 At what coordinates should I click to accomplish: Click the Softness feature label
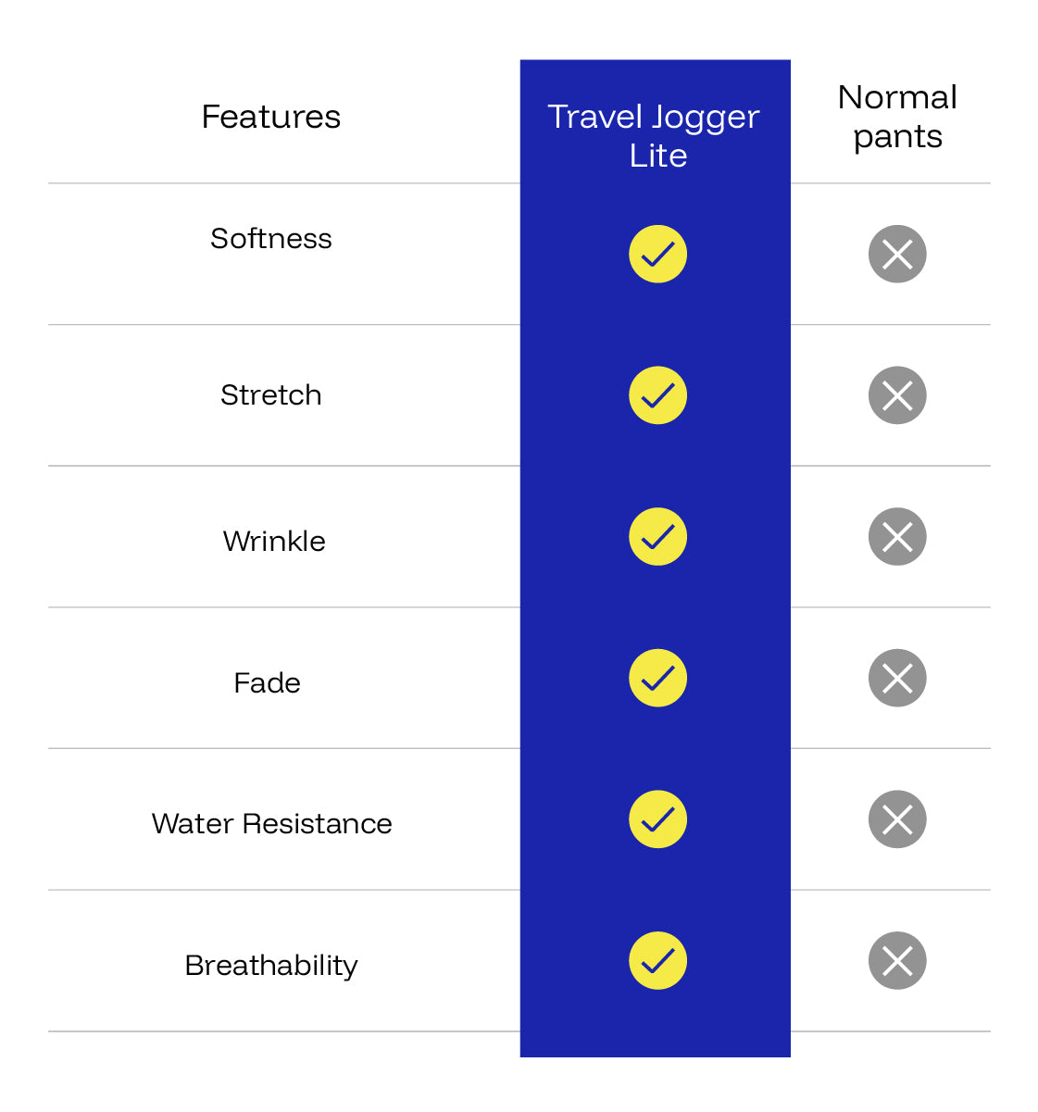(271, 239)
